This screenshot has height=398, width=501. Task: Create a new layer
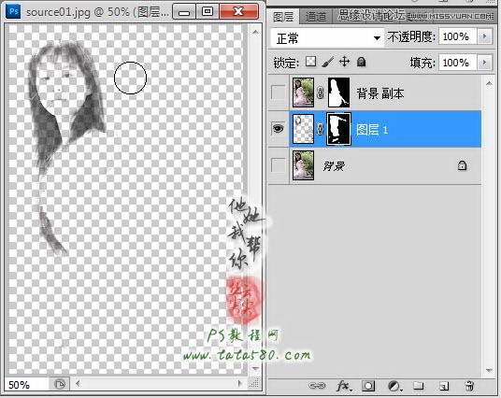point(444,386)
